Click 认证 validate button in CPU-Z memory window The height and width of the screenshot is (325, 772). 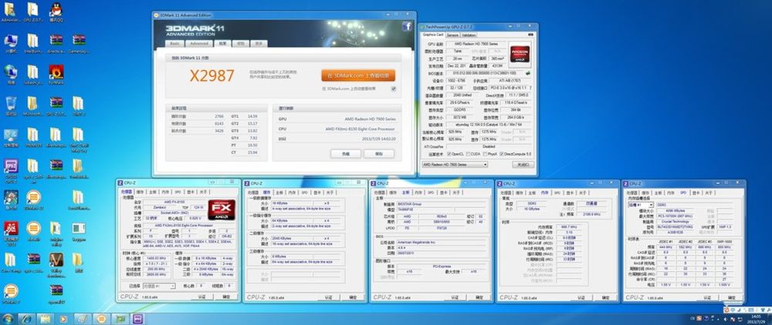point(581,297)
